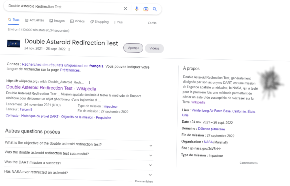Viewport: 290px width, 186px height.
Task: Open the Plus menu
Action: 118,22
